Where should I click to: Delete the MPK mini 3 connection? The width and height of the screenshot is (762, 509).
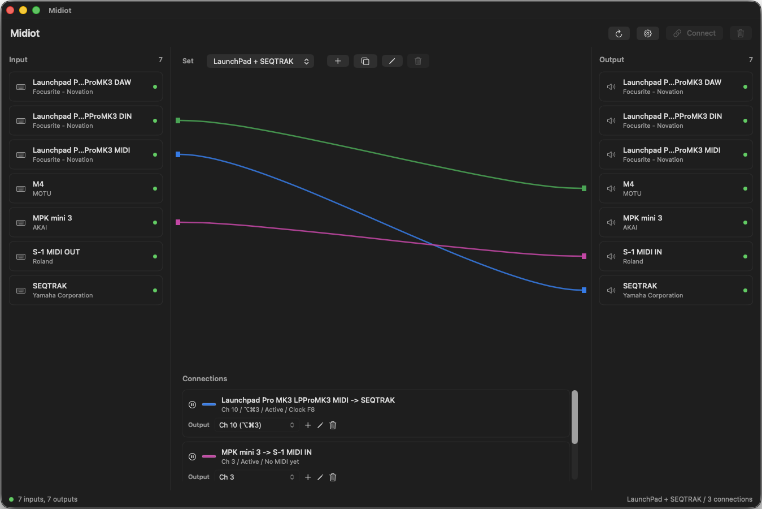tap(333, 477)
